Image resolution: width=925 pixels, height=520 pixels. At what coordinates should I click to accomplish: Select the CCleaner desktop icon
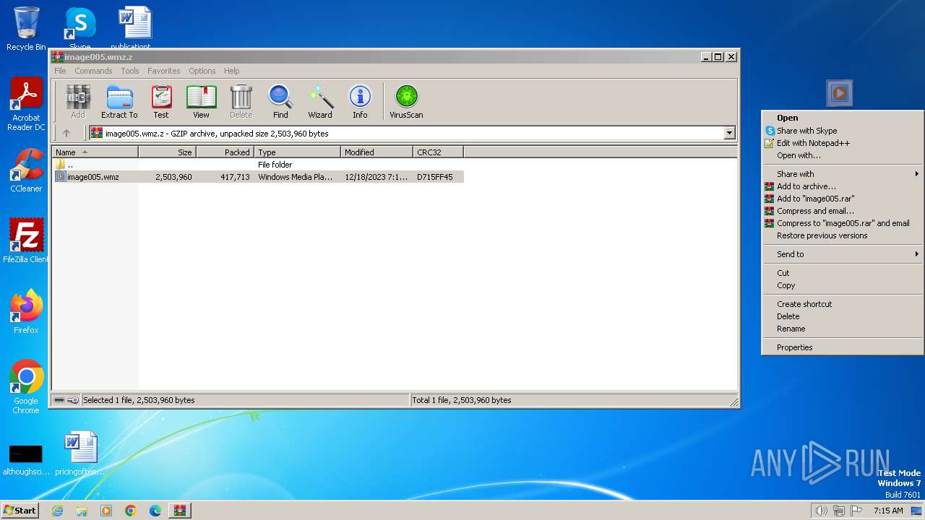26,170
